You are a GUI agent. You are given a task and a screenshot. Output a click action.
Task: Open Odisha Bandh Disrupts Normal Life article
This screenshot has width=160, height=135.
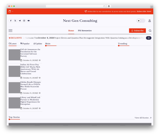click(x=30, y=86)
